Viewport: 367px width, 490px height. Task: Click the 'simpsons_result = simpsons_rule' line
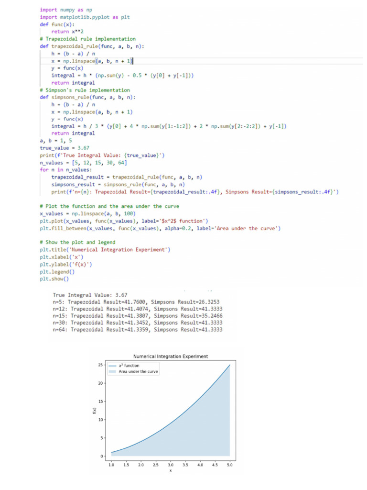click(x=118, y=185)
